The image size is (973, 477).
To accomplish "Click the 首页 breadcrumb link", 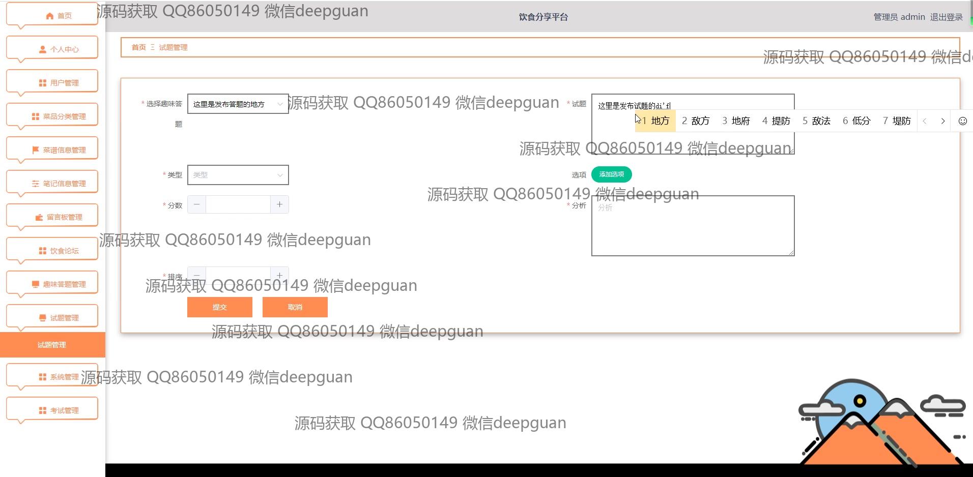I will 139,47.
